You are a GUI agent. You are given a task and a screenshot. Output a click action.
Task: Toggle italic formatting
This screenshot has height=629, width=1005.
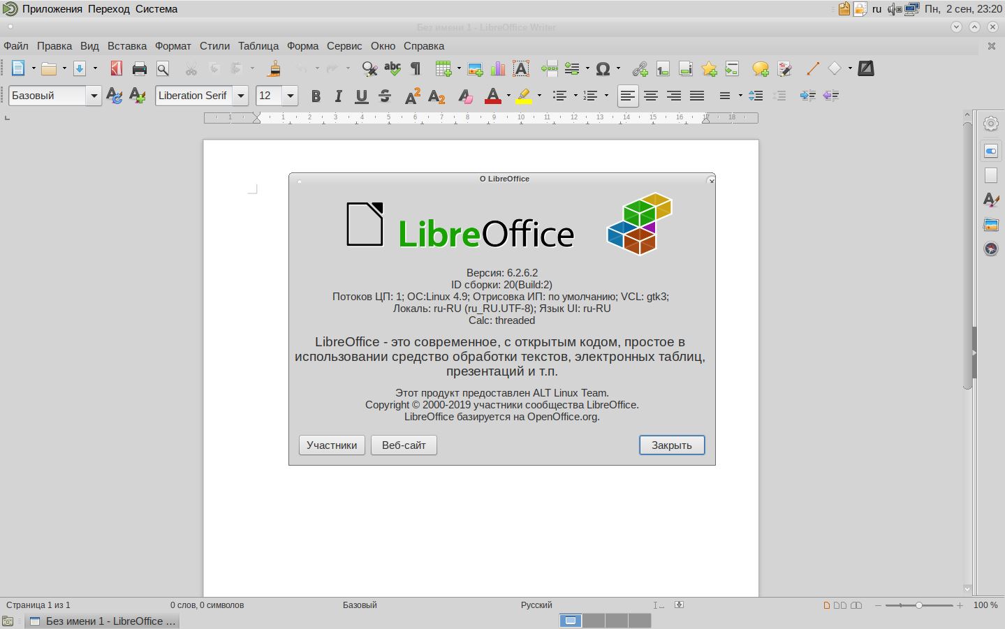(x=339, y=96)
